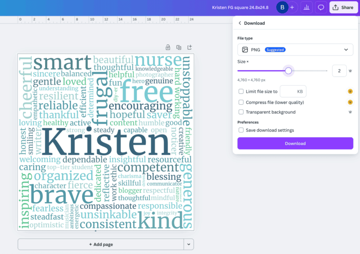Check Compress file (lower quality)
This screenshot has width=360, height=254.
[241, 102]
